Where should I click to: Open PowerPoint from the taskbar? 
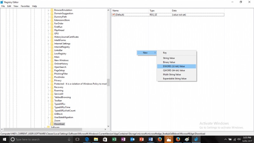pos(141,139)
